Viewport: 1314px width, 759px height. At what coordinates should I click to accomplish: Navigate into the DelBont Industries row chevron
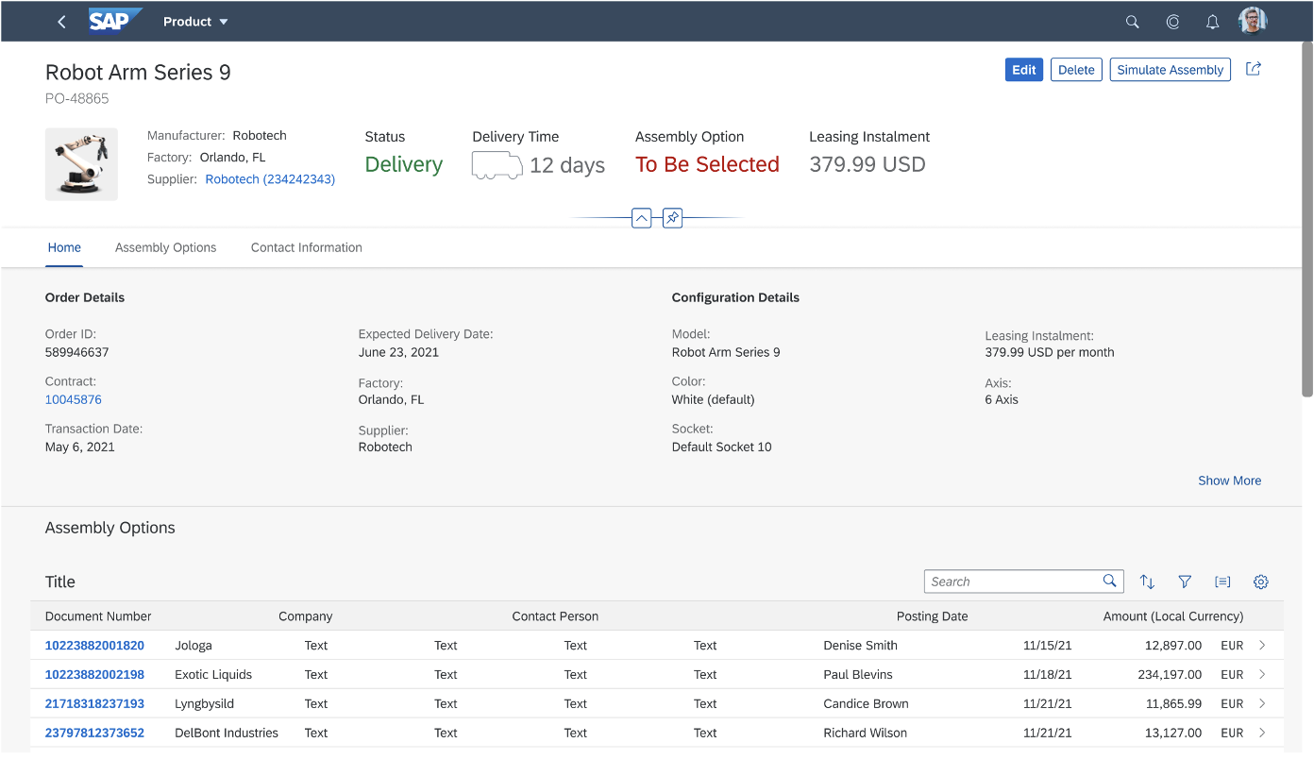pos(1263,733)
